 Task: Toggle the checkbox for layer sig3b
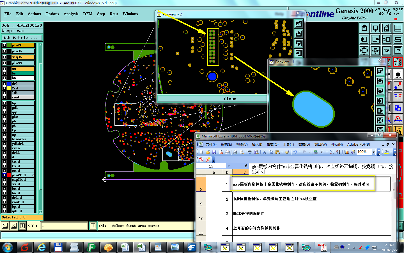click(x=4, y=57)
